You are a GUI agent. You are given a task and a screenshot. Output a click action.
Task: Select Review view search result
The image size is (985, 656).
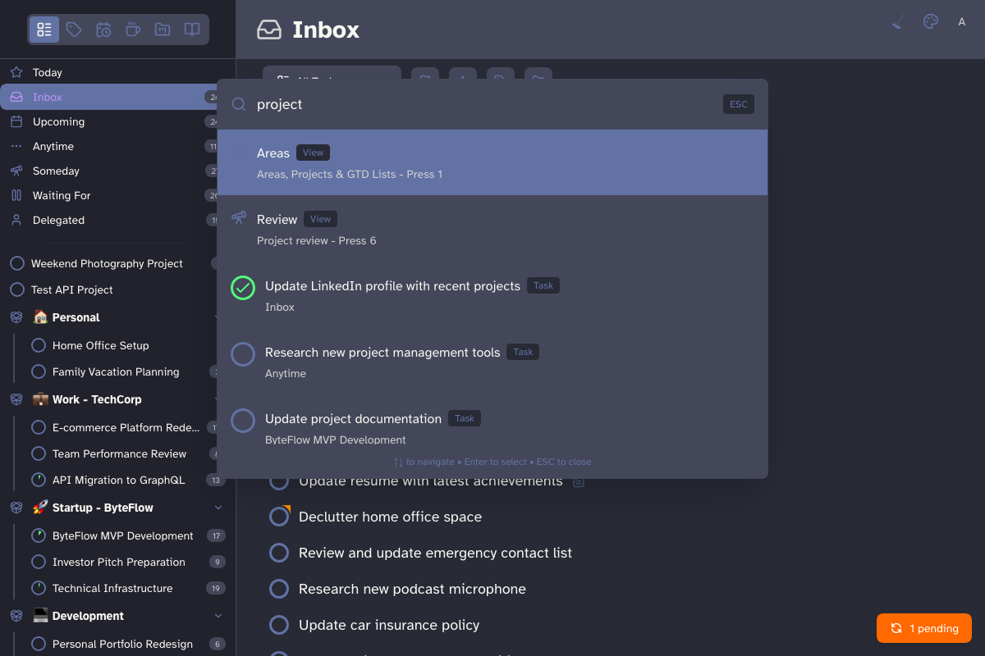pos(492,229)
